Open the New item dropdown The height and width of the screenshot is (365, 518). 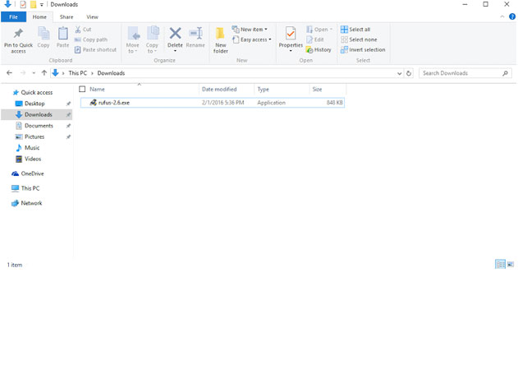point(250,30)
